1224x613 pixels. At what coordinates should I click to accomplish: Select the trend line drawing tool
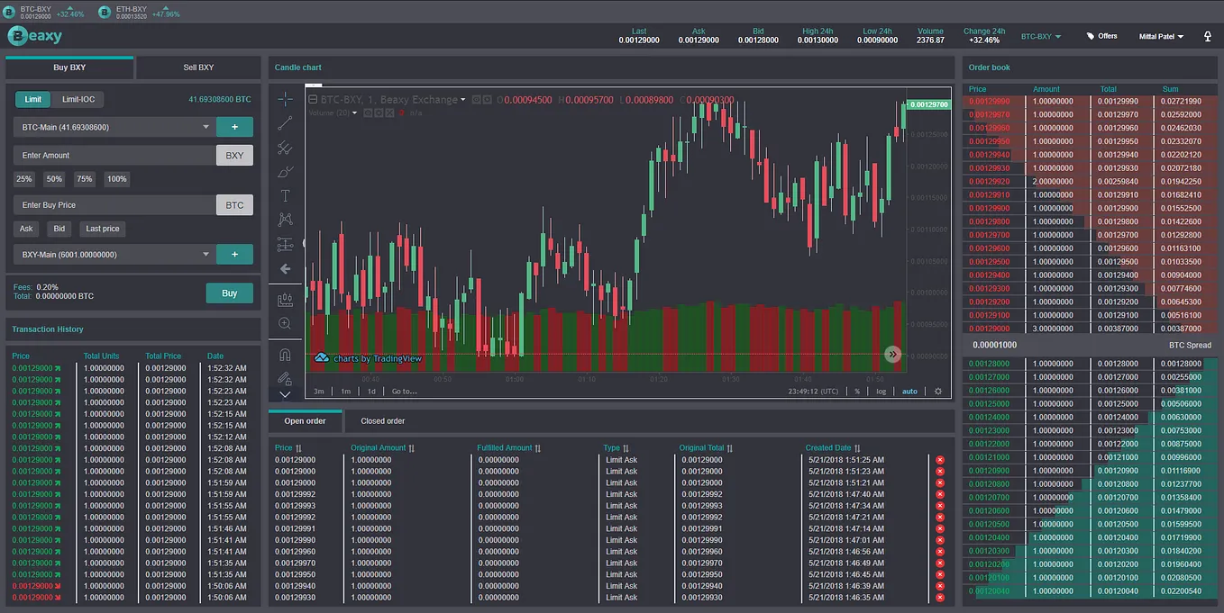point(285,123)
